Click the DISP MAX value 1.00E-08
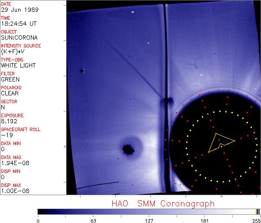This screenshot has height=223, width=261. pyautogui.click(x=14, y=191)
